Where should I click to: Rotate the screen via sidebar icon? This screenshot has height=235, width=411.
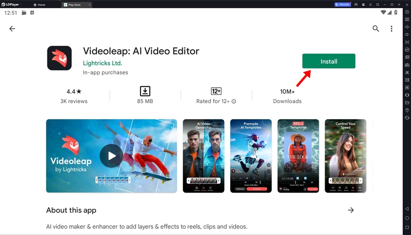tap(407, 118)
